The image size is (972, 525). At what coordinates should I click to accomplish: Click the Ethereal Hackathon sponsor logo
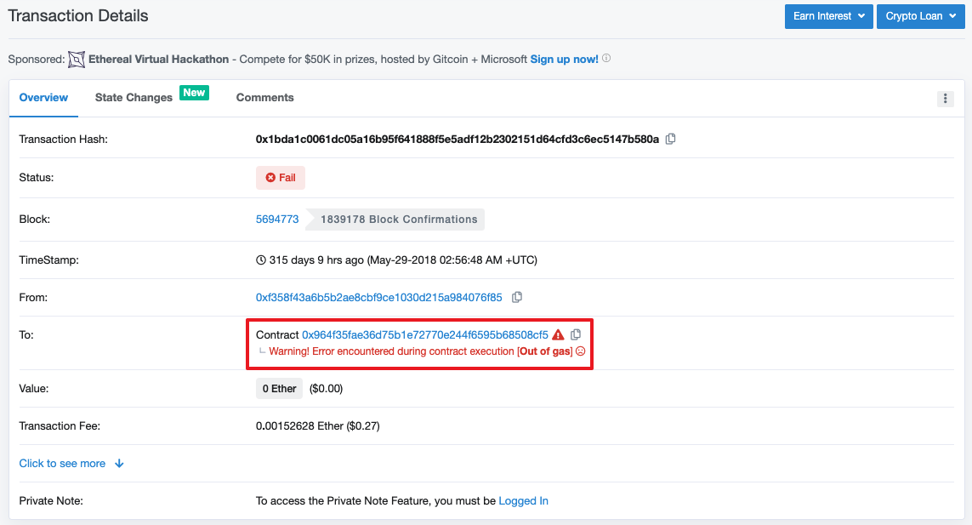77,60
